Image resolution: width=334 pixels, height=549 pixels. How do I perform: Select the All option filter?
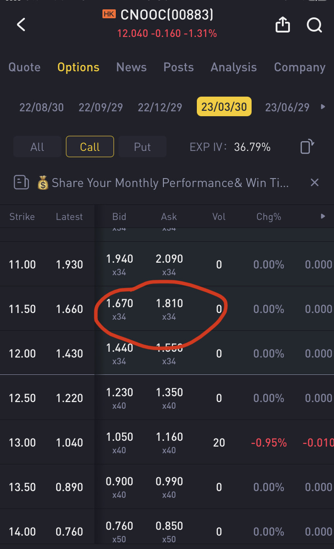(x=37, y=147)
